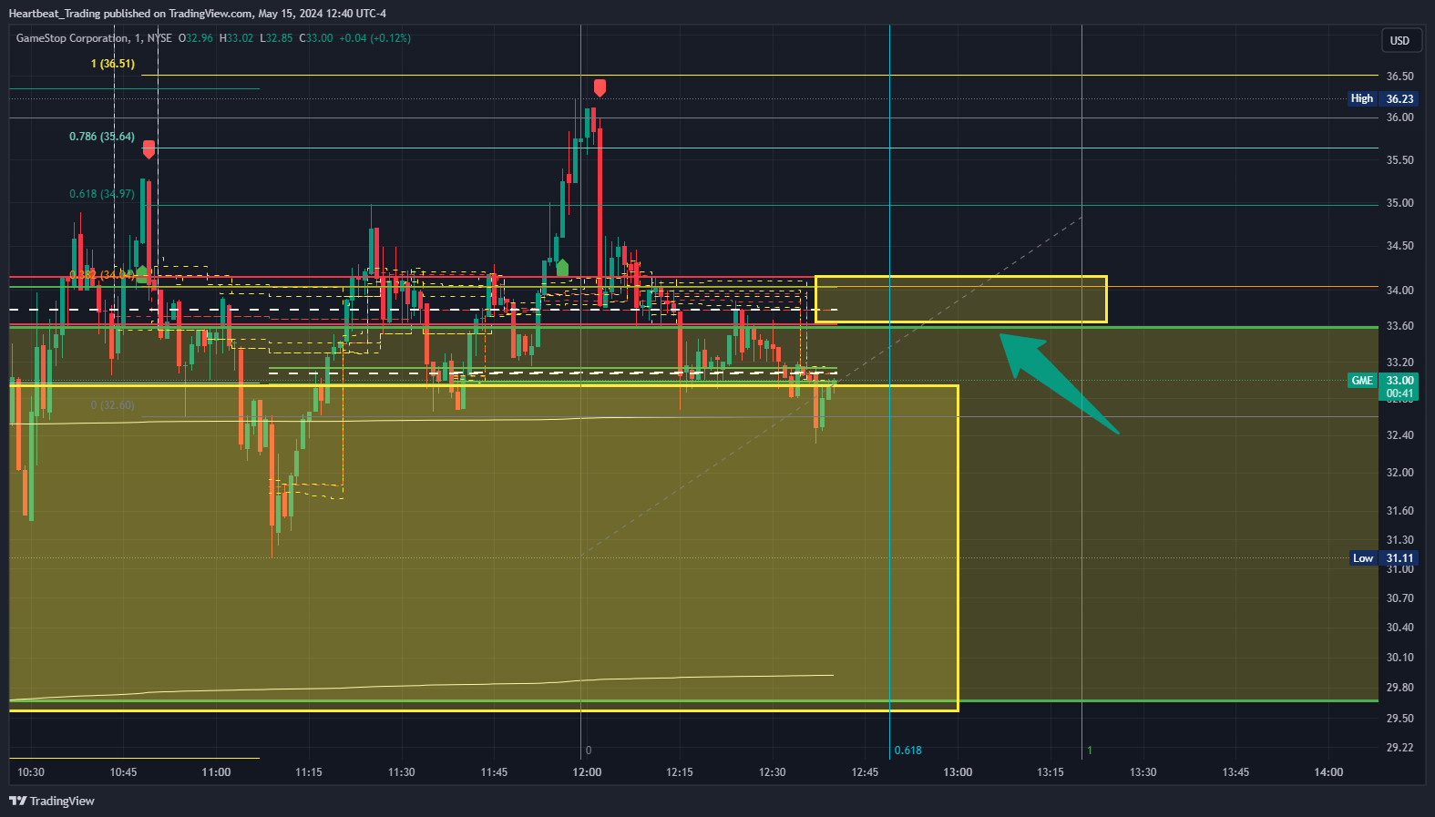This screenshot has height=817, width=1435.
Task: Click the 36.50 price axis level
Action: [1399, 77]
